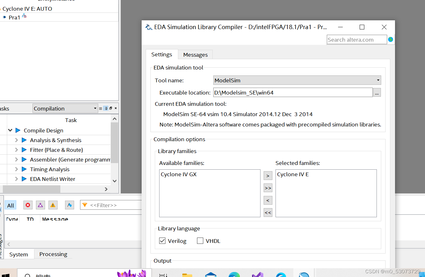The height and width of the screenshot is (277, 425).
Task: Open Visual Studio from the taskbar
Action: pyautogui.click(x=257, y=274)
